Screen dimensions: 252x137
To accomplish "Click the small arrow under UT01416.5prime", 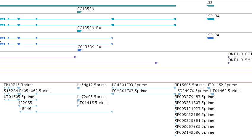I will coord(78,106).
